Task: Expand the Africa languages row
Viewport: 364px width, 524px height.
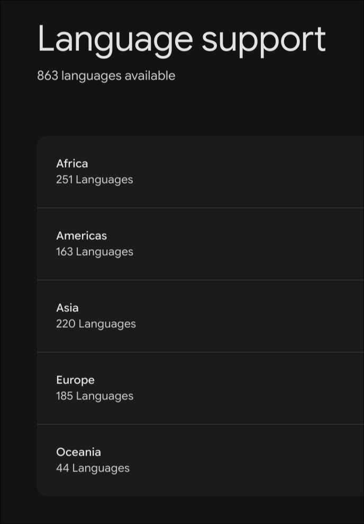Action: 201,172
